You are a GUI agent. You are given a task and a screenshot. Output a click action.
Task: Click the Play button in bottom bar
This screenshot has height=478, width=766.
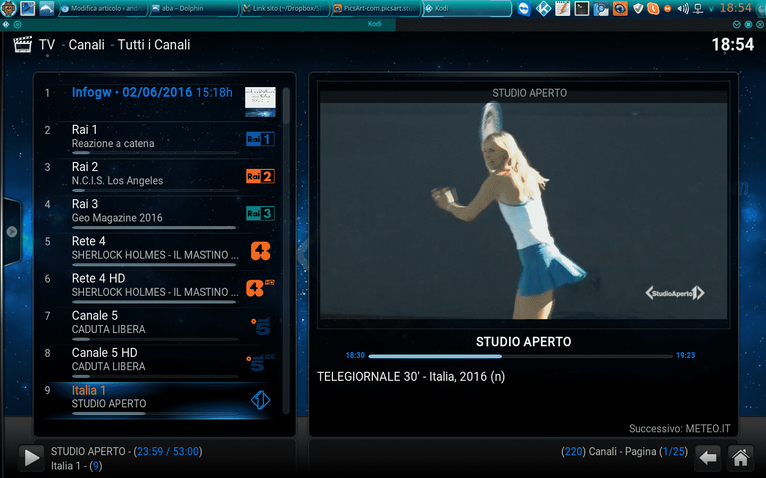31,458
